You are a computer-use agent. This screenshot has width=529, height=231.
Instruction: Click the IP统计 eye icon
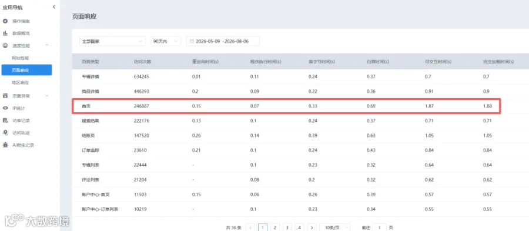point(5,108)
